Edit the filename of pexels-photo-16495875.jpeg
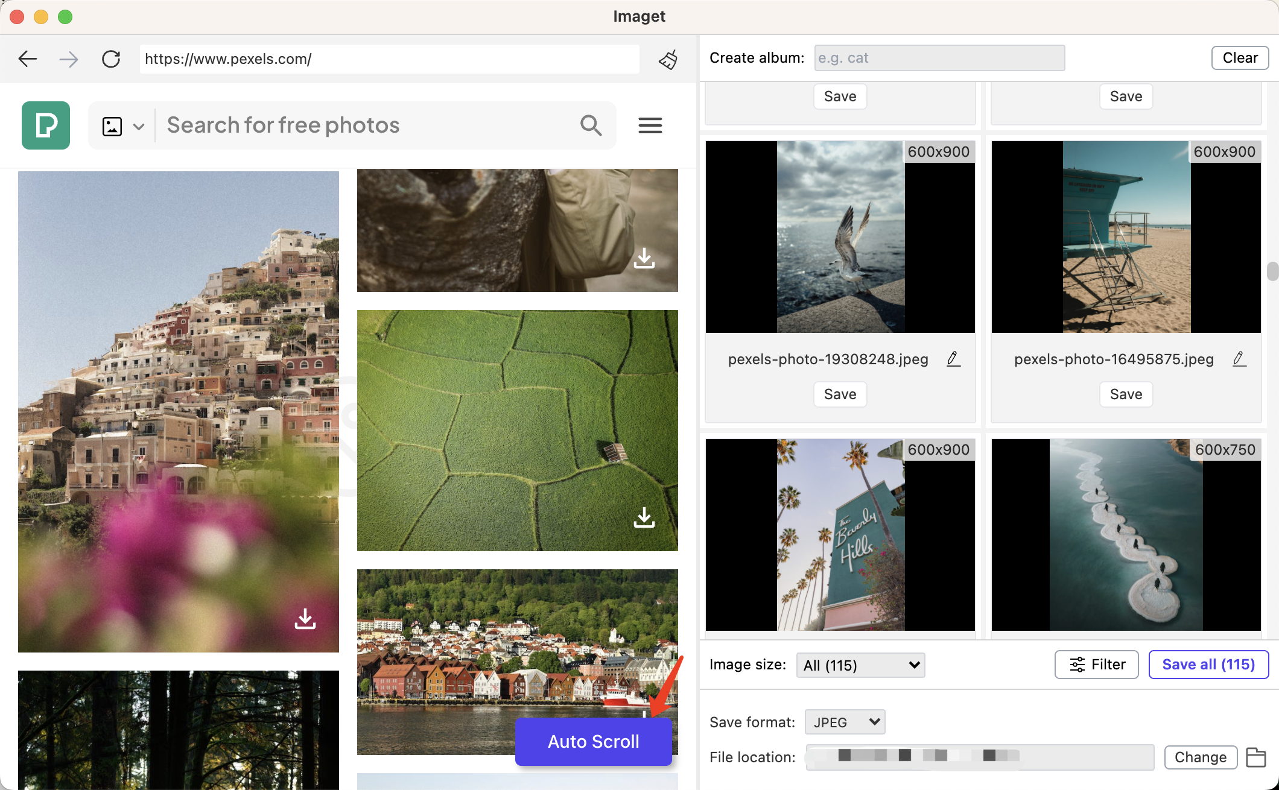The width and height of the screenshot is (1279, 790). [1239, 359]
